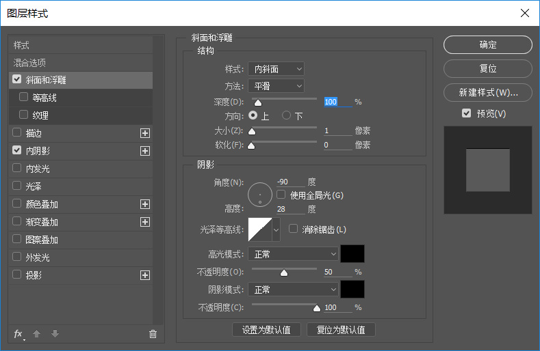The height and width of the screenshot is (351, 540).
Task: Uncheck the 预览 preview checkbox
Action: [466, 113]
